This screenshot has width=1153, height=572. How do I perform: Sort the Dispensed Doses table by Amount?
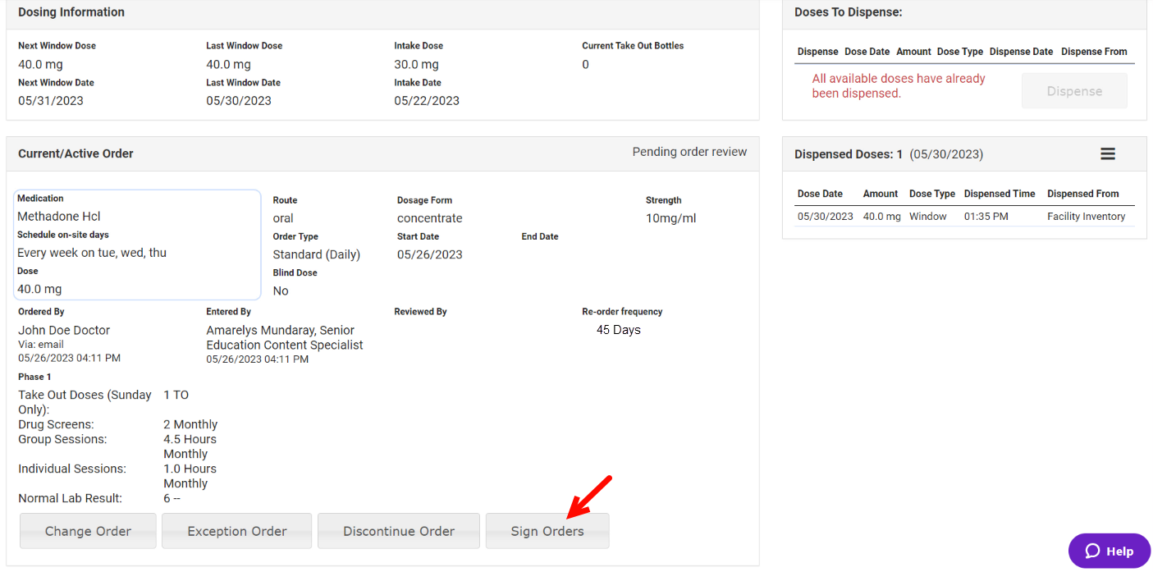click(880, 194)
